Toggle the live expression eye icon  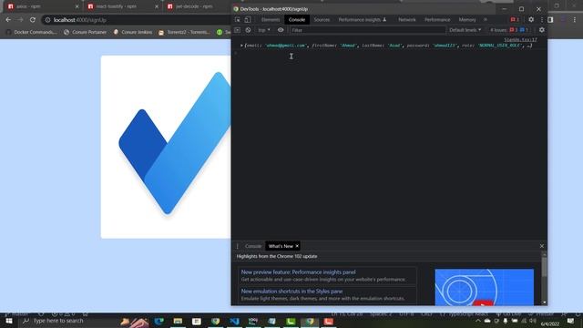[281, 30]
